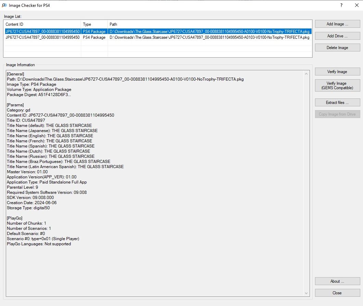Click the Close button at bottom

pos(337,293)
